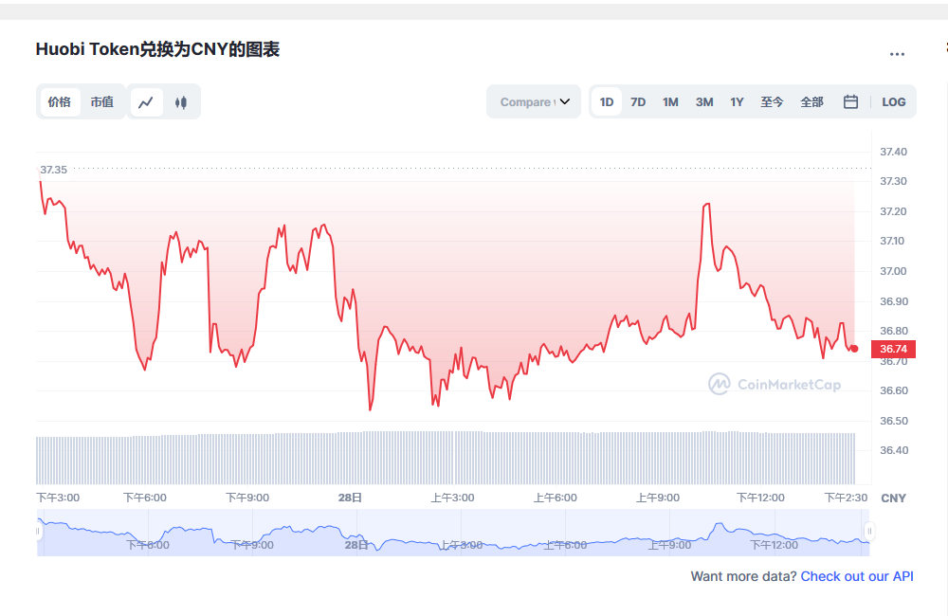948x616 pixels.
Task: Click the 37.00 y-axis value
Action: click(x=894, y=271)
